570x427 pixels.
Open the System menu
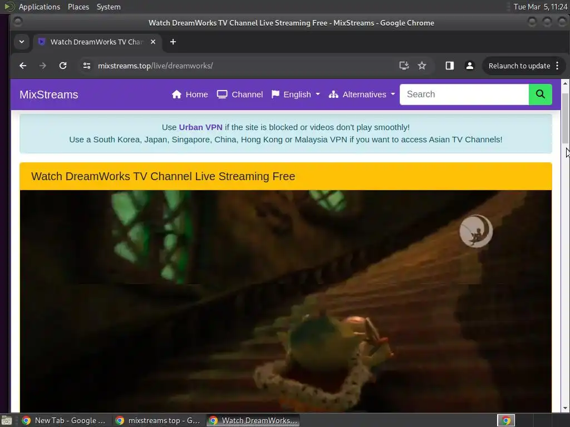pos(109,7)
